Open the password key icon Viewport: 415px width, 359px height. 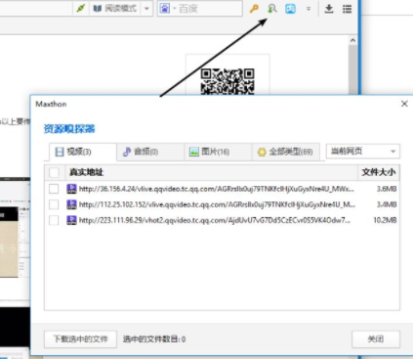[254, 9]
